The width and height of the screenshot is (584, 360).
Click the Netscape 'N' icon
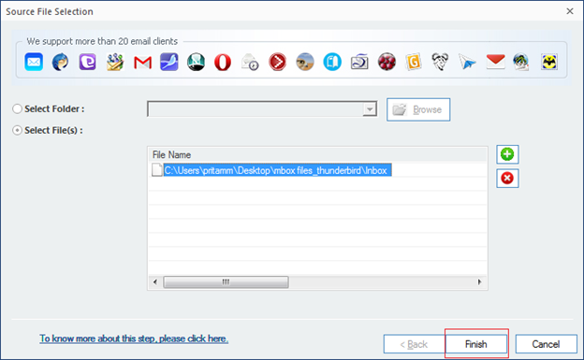pyautogui.click(x=196, y=62)
